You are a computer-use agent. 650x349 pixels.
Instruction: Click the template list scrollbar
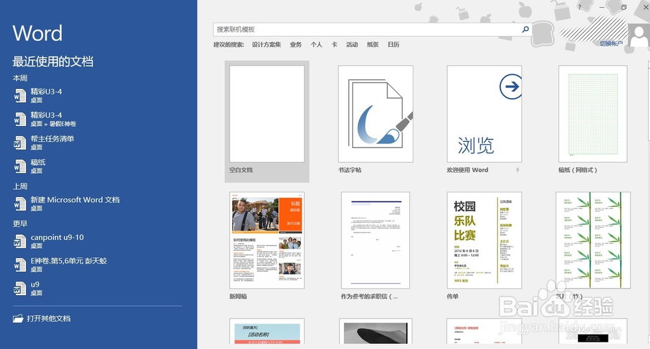click(648, 101)
